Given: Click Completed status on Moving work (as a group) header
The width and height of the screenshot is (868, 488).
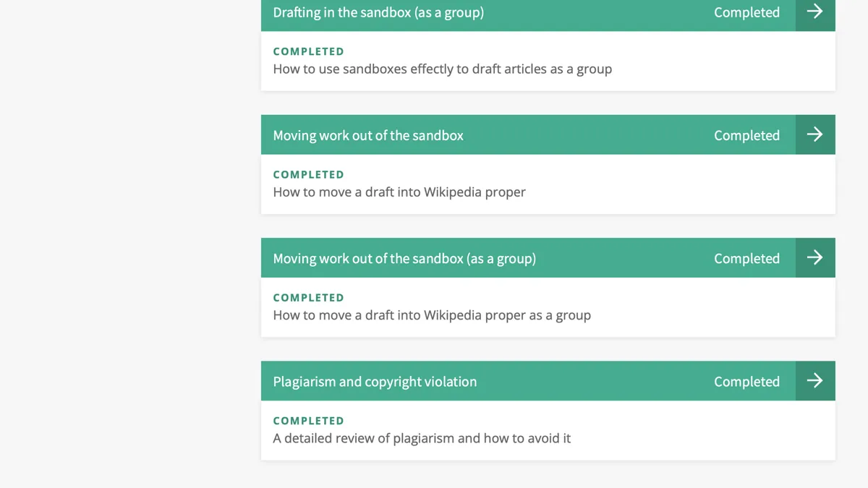Looking at the screenshot, I should [746, 258].
